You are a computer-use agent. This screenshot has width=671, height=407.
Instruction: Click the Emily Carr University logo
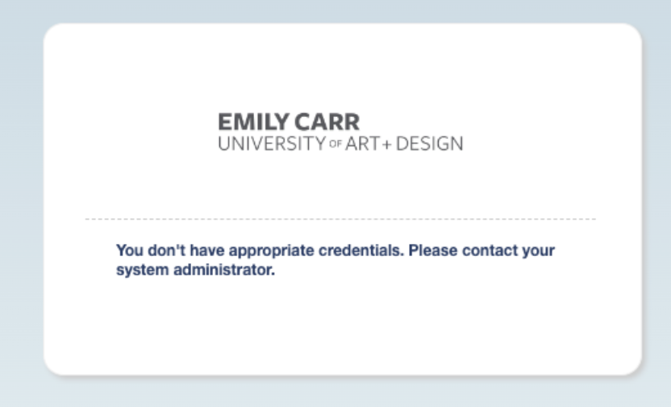[340, 132]
